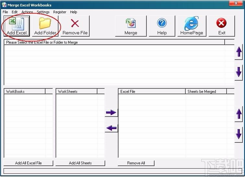Open the Help menu in the menu bar
245x177 pixels.
click(x=73, y=12)
